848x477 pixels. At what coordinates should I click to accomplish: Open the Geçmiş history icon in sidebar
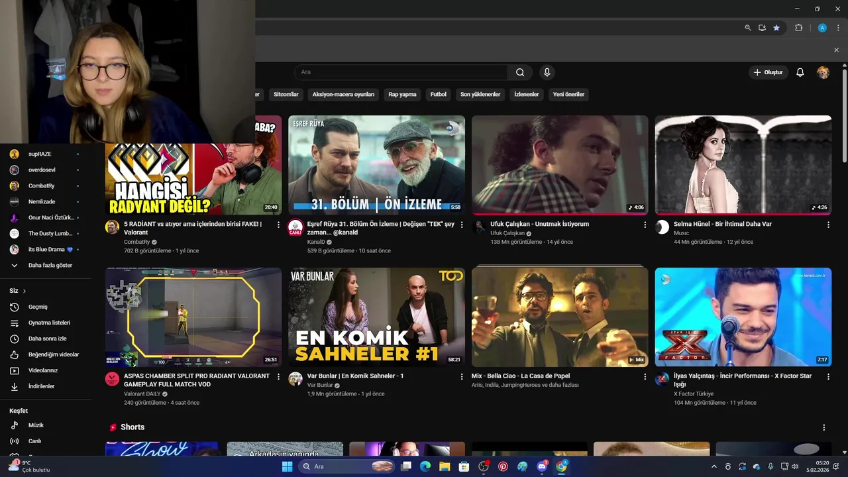[x=14, y=307]
